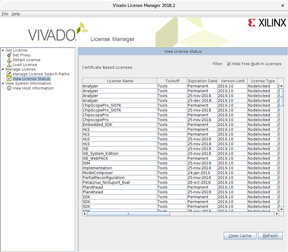The image size is (288, 252).
Task: Select Set Proxy in the tree
Action: 21,55
